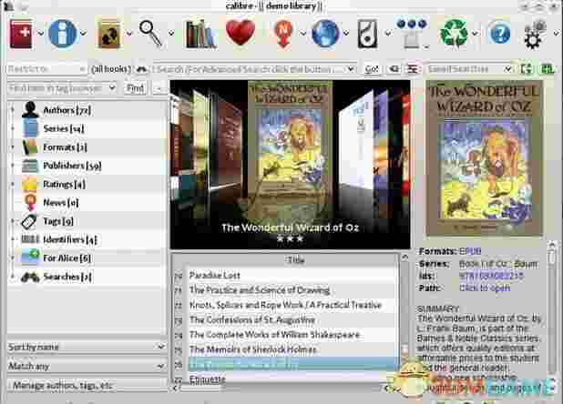
Task: Select For Alice [6] in tag browser
Action: coord(67,258)
